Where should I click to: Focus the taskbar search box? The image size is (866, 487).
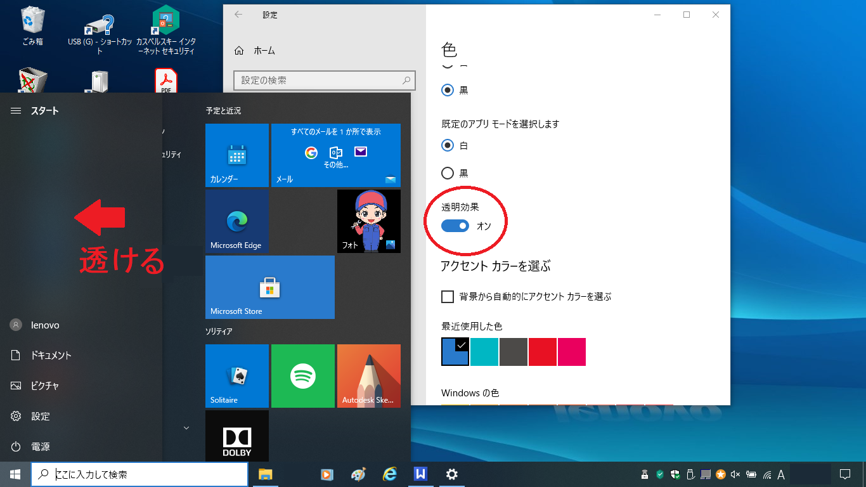[x=139, y=474]
